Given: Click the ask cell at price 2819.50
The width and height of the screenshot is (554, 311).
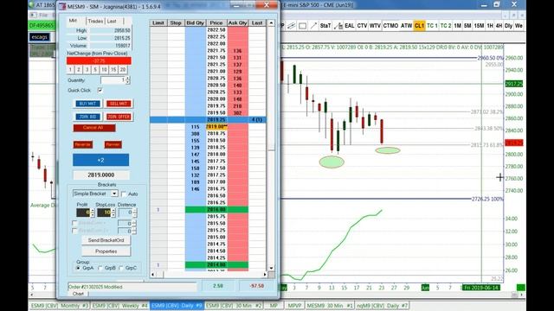Looking at the screenshot, I should pos(237,113).
